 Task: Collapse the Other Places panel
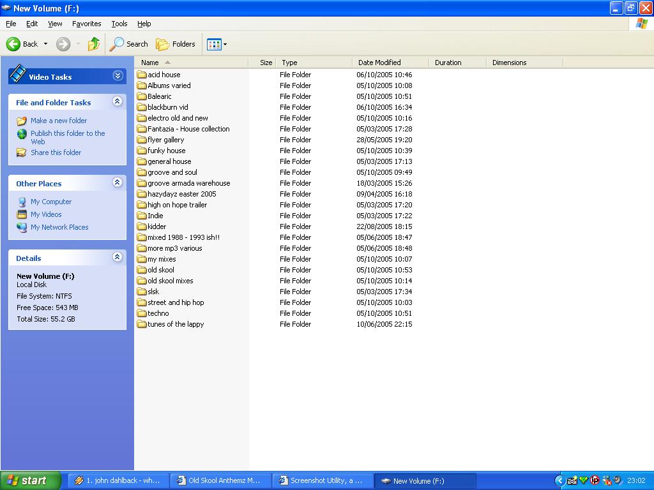pyautogui.click(x=118, y=182)
